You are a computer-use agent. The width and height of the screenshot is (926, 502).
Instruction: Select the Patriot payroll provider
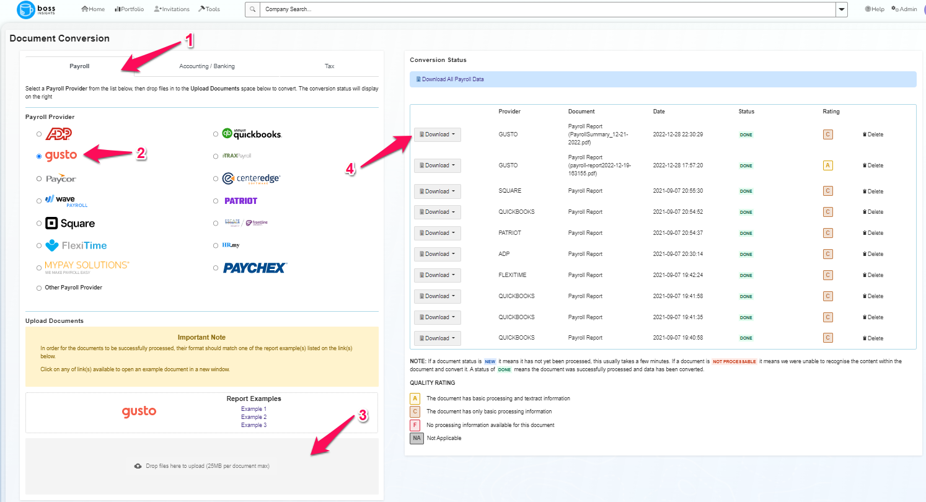216,201
